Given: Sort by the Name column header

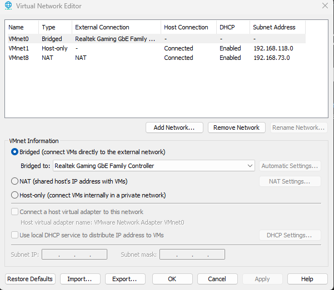Looking at the screenshot, I should [x=23, y=27].
